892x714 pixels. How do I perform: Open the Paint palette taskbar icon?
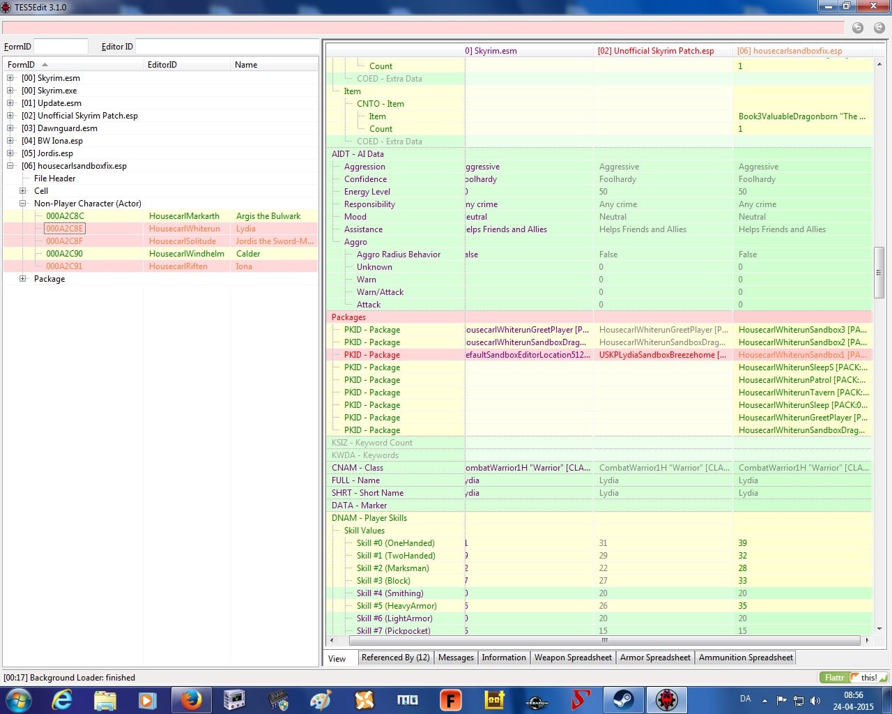click(x=320, y=699)
